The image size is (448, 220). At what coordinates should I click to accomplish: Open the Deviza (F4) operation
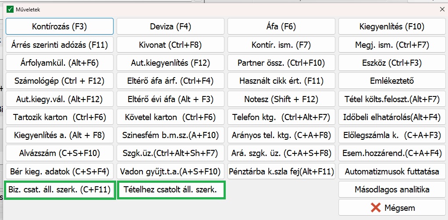point(171,26)
